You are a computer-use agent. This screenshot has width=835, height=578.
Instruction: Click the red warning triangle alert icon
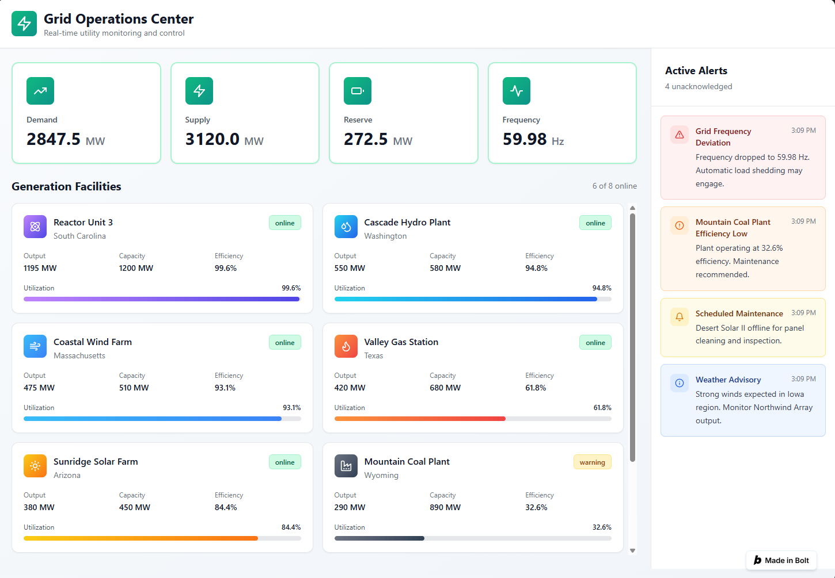pos(680,135)
